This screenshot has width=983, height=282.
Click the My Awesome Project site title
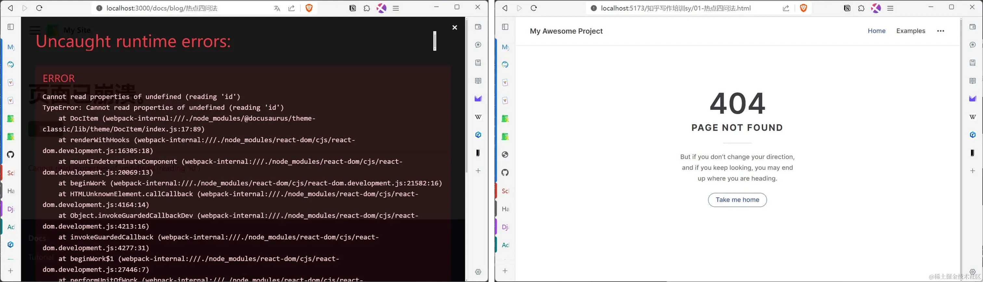pyautogui.click(x=566, y=31)
